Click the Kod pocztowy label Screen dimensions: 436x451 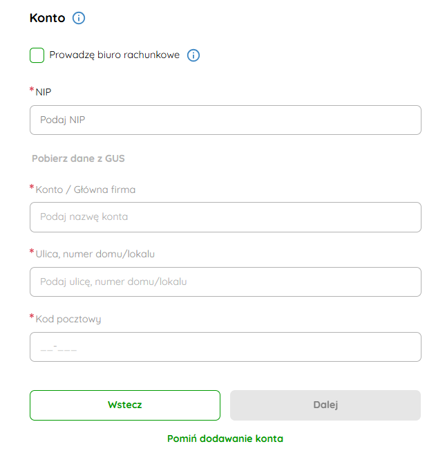tap(68, 319)
